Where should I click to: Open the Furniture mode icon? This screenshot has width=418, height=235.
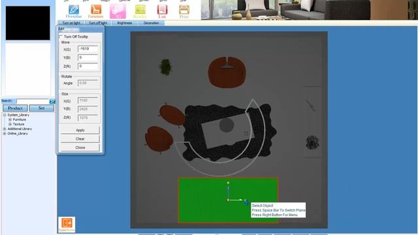click(96, 12)
